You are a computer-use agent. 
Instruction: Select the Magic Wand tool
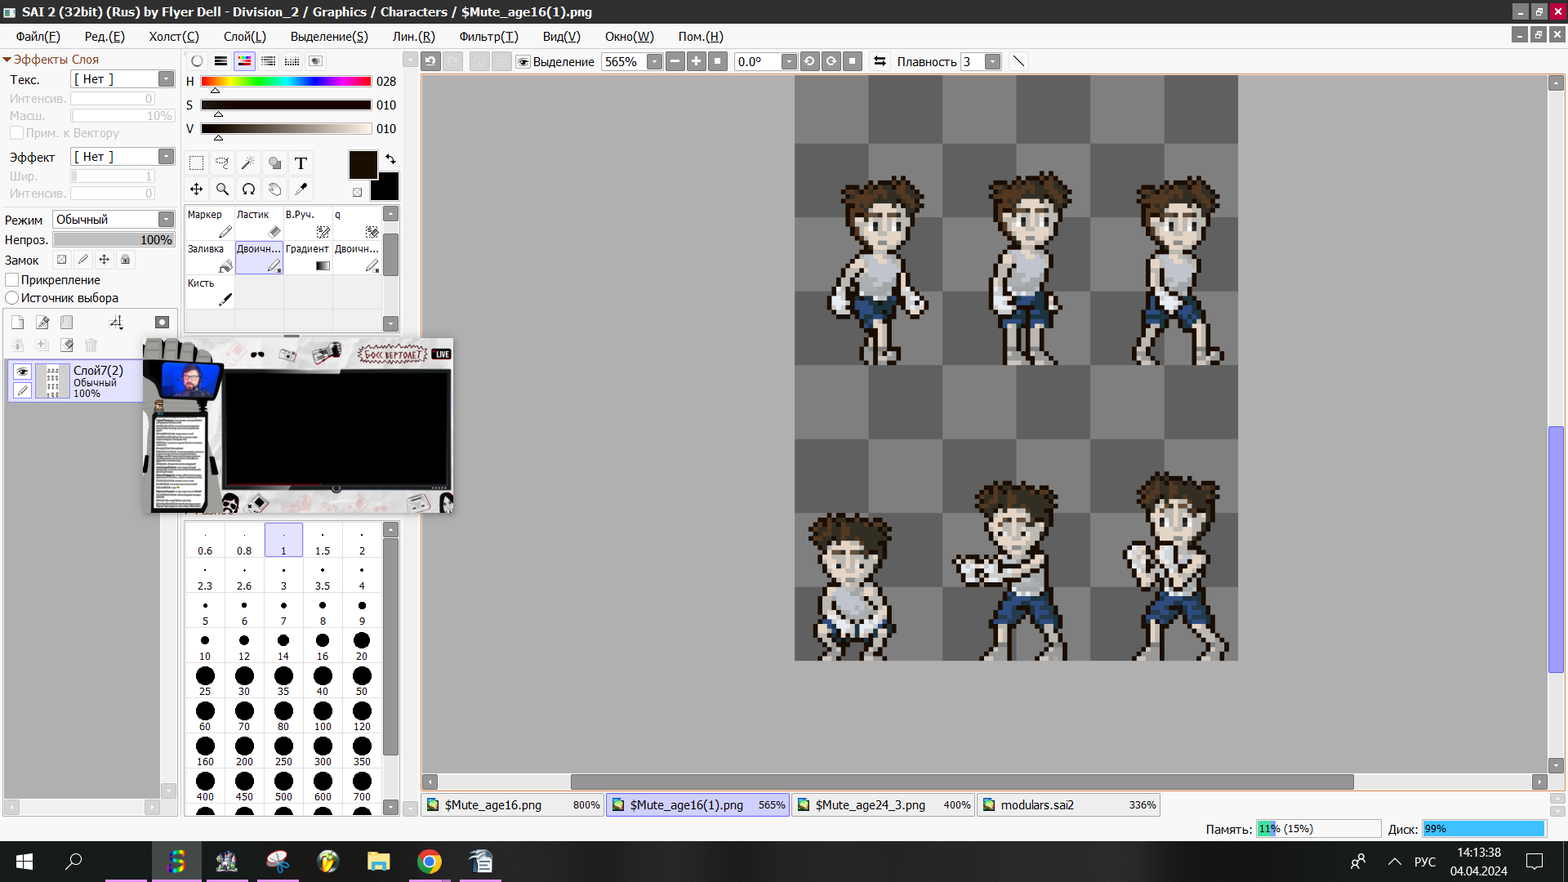(248, 163)
